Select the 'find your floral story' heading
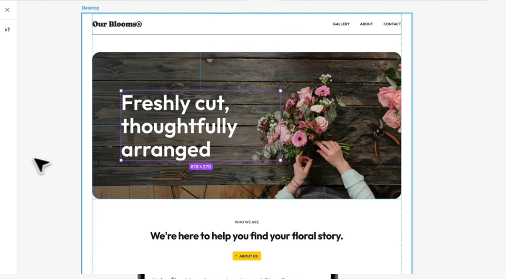The height and width of the screenshot is (279, 506). 247,236
